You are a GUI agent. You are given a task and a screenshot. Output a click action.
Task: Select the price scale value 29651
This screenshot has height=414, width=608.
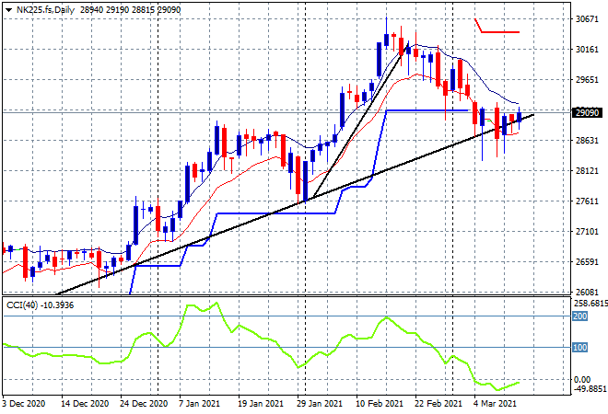tap(587, 80)
